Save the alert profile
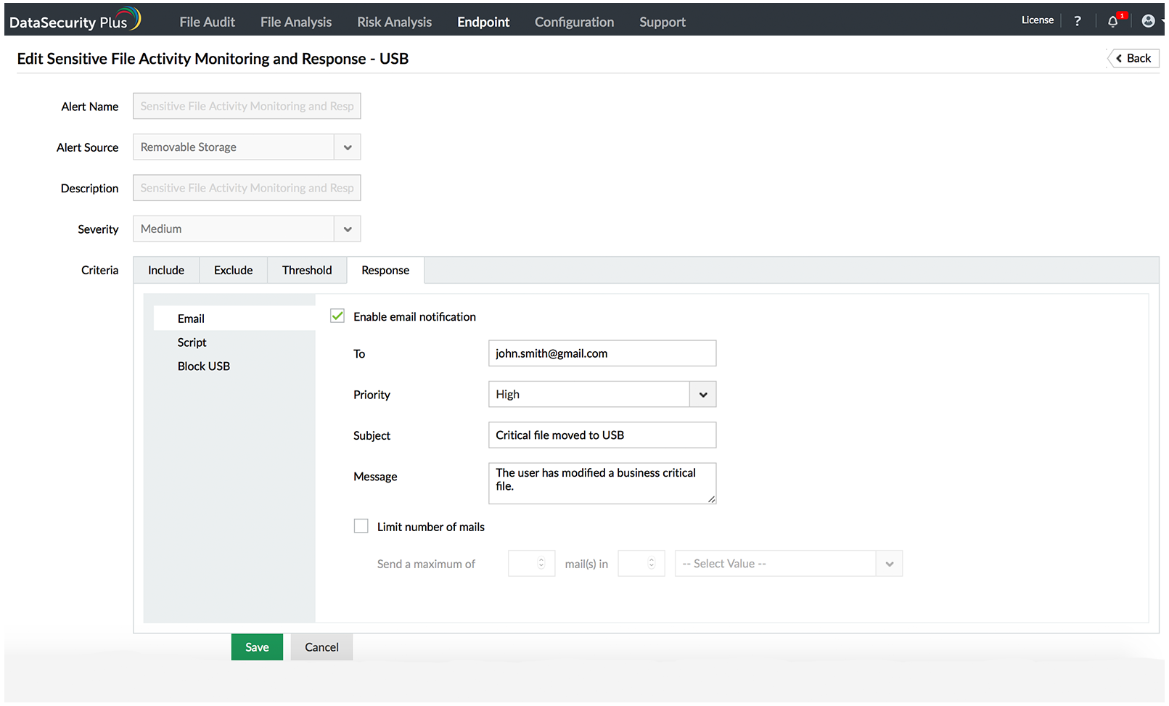This screenshot has height=706, width=1169. click(x=257, y=647)
